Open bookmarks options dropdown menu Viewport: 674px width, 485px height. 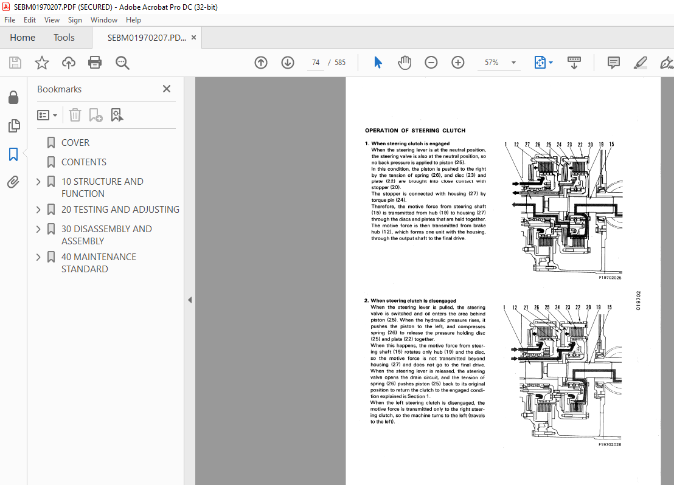click(x=47, y=115)
